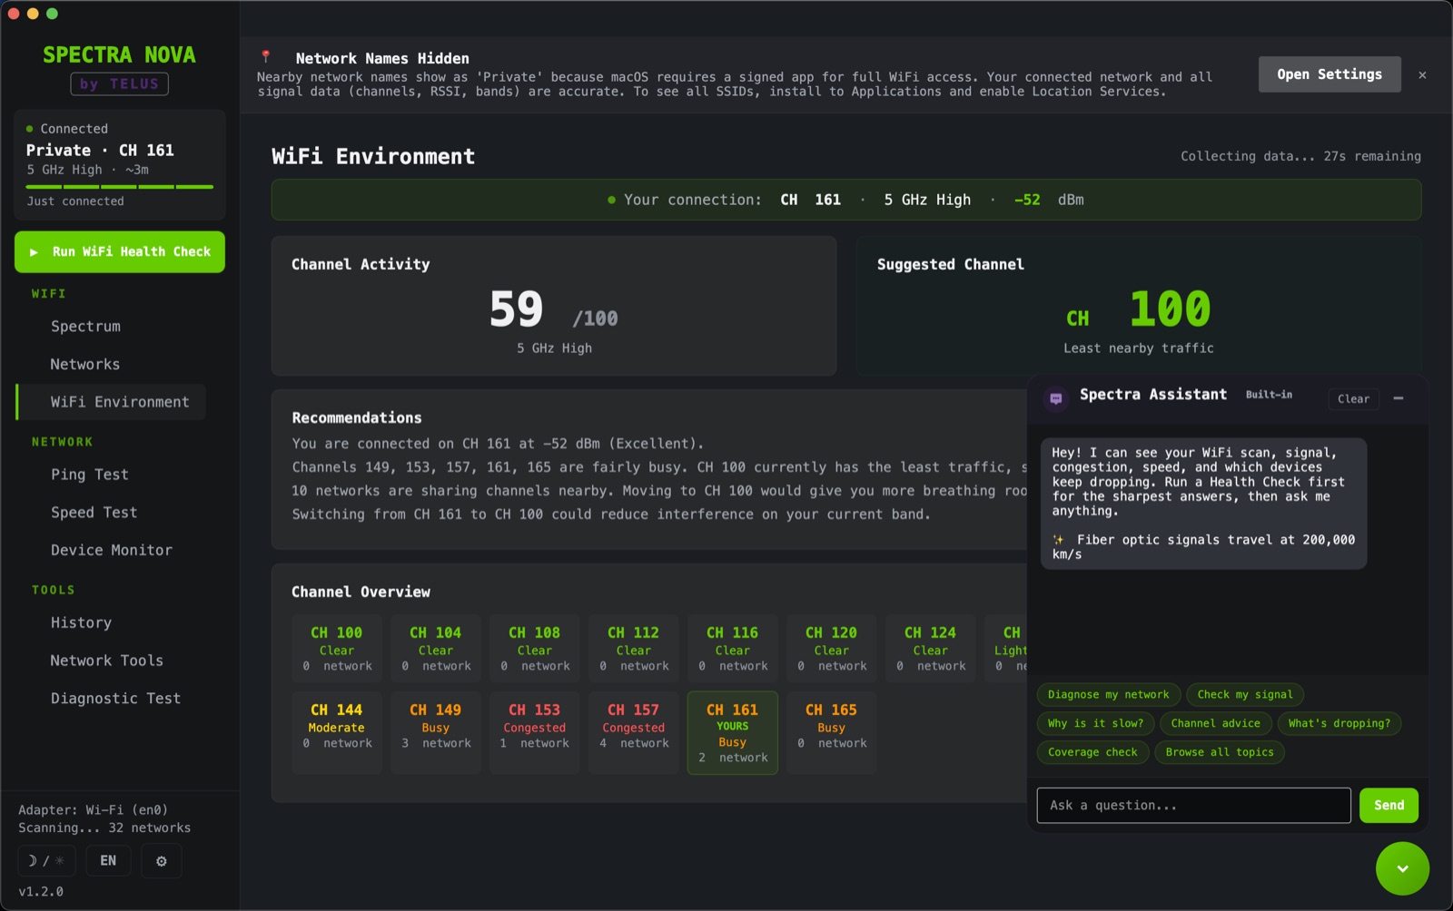Select the CH 161 YOURS card
This screenshot has width=1453, height=911.
click(x=733, y=733)
